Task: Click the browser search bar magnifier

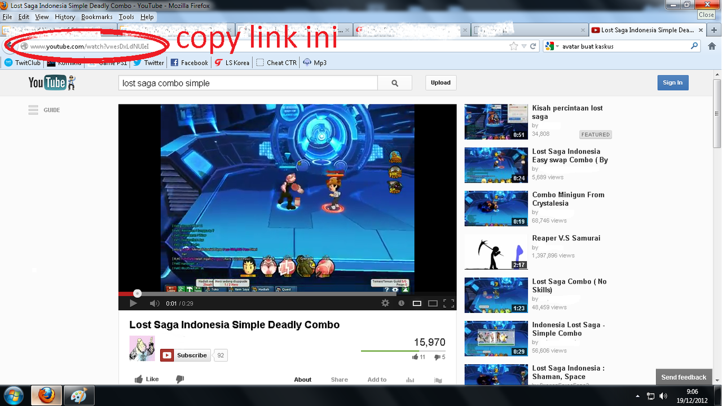Action: coord(694,46)
